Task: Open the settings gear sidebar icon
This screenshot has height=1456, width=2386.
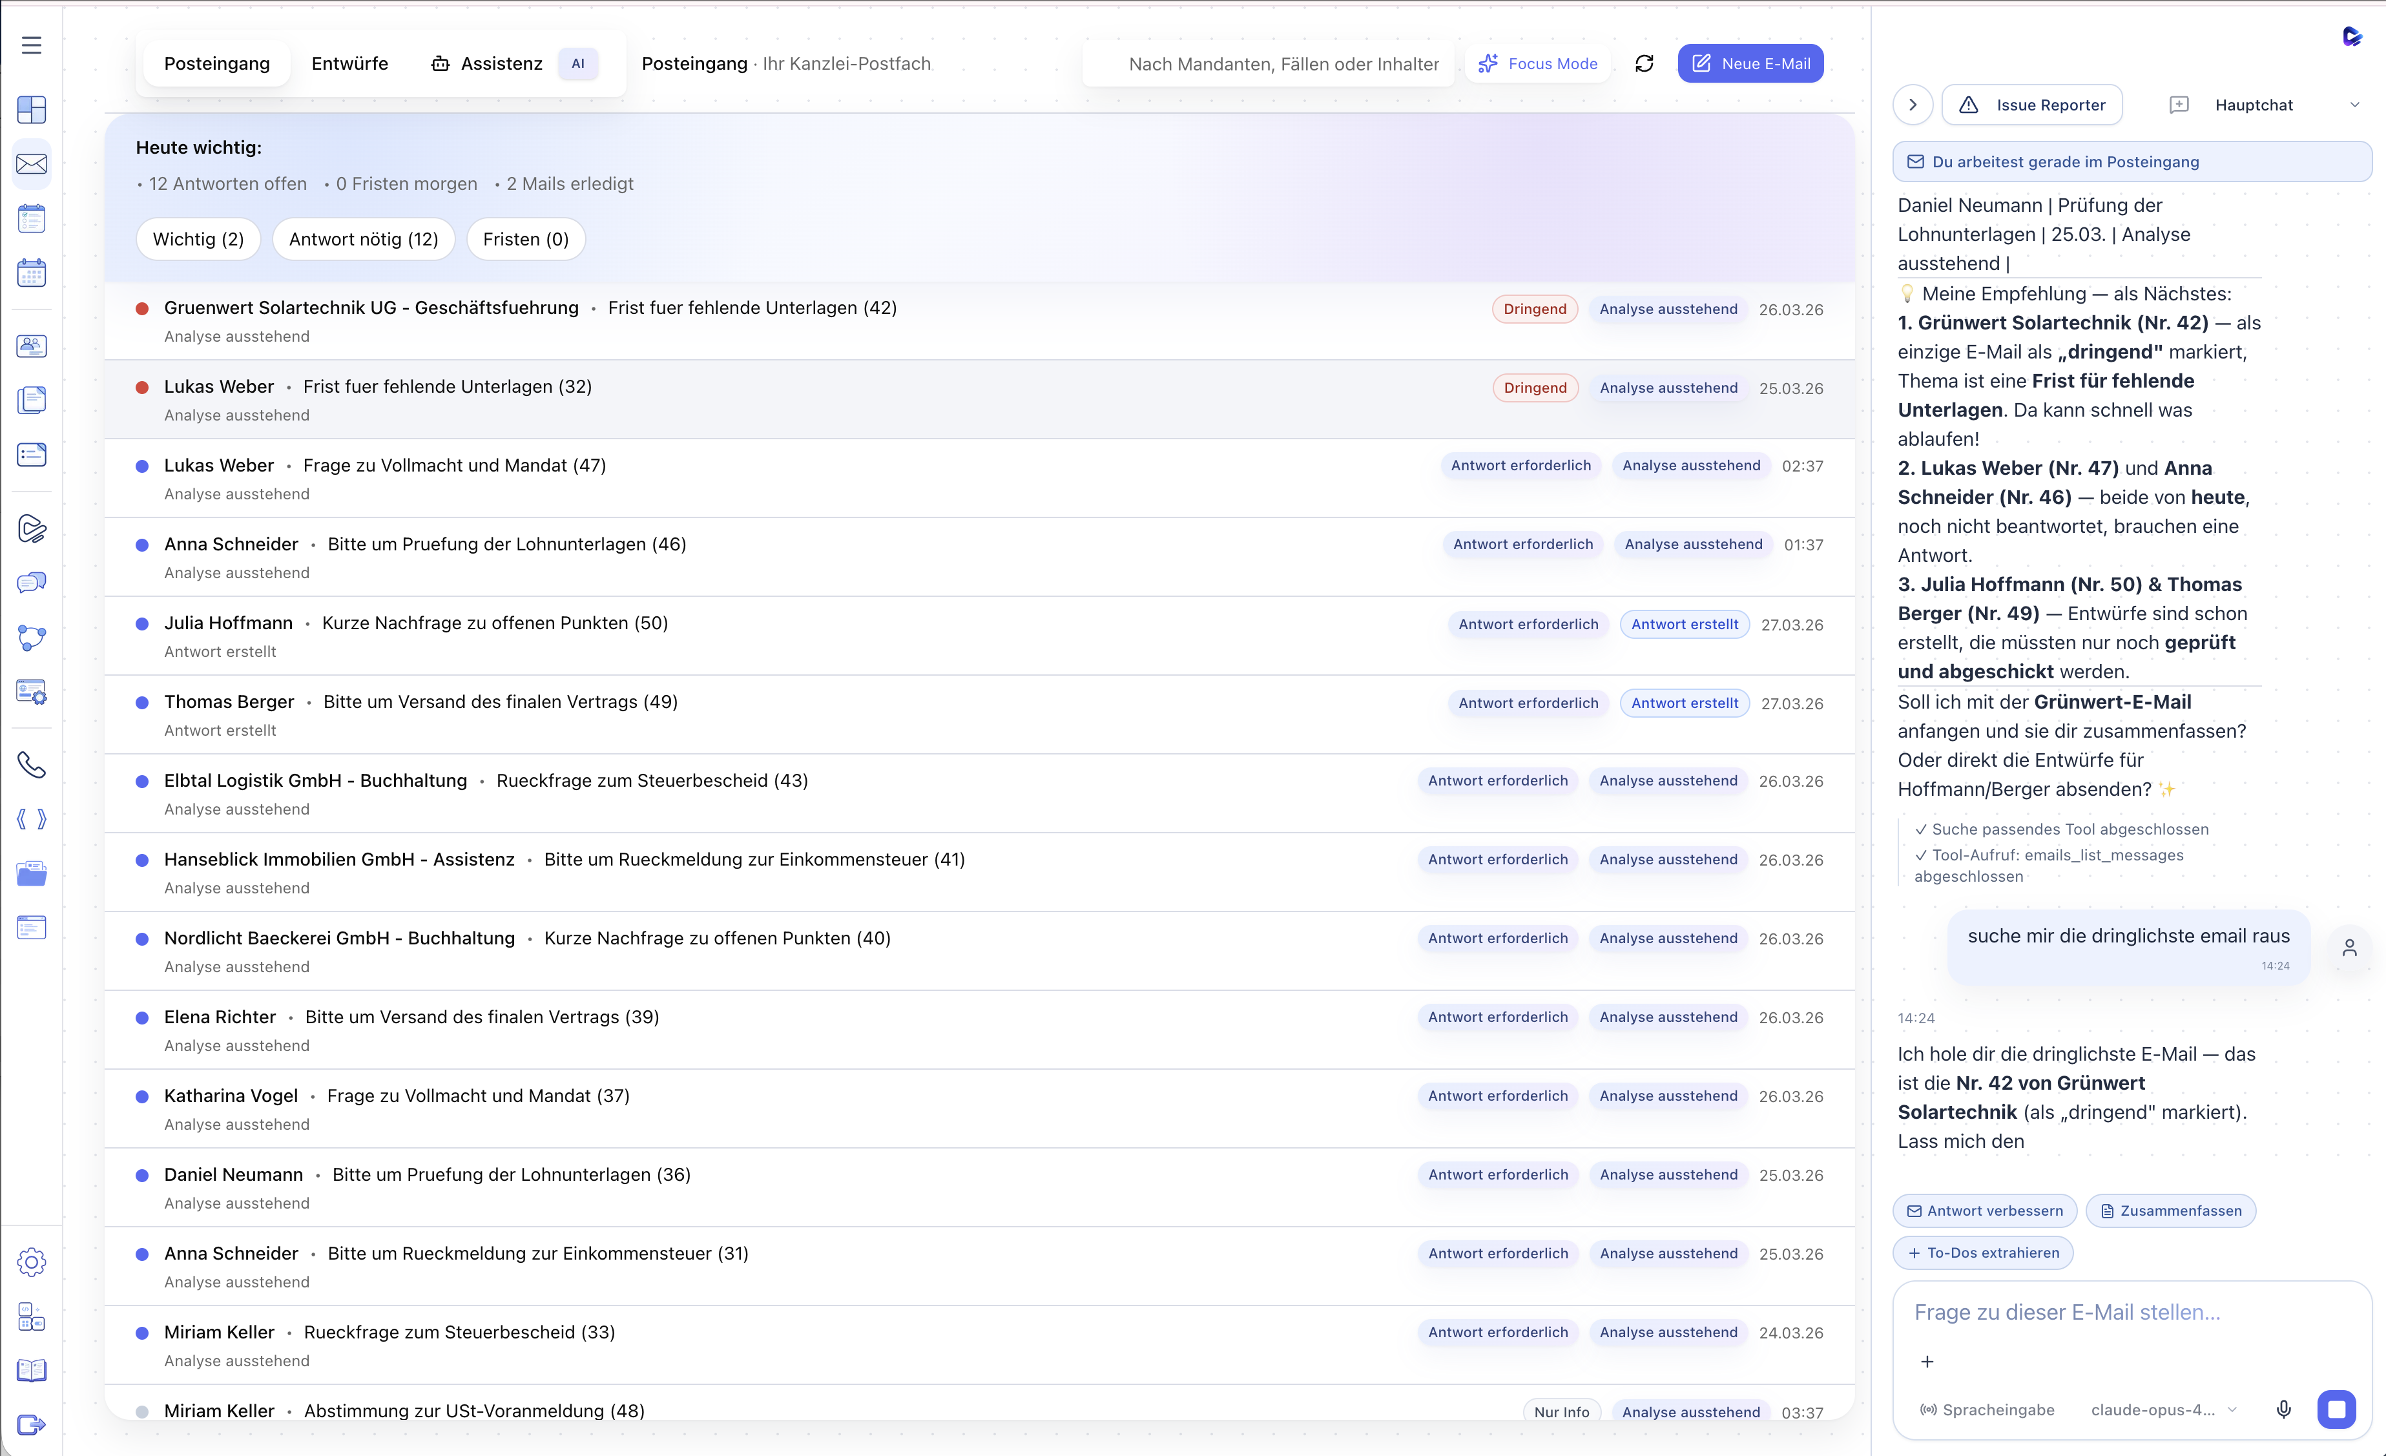Action: pos(31,1262)
